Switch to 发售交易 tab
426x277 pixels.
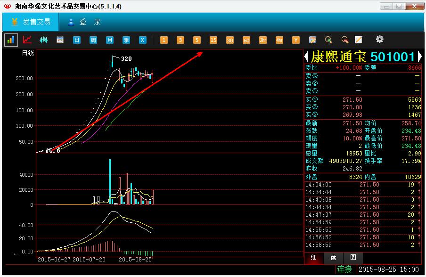pyautogui.click(x=31, y=22)
